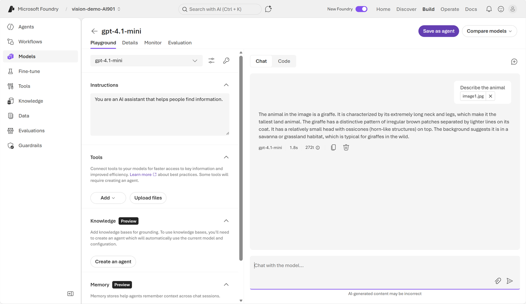
Task: Delete the response with trash icon
Action: coord(346,147)
